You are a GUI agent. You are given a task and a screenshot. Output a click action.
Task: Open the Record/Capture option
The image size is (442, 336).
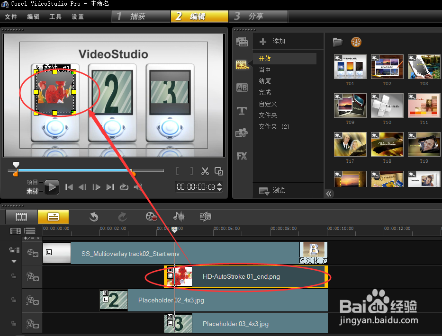151,217
